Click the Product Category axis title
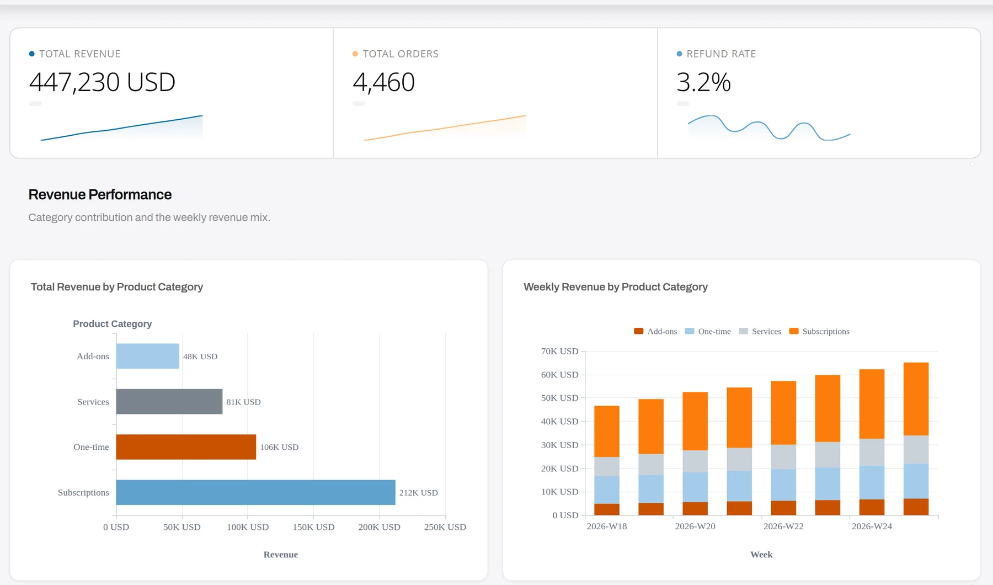Viewport: 993px width, 585px height. 113,324
